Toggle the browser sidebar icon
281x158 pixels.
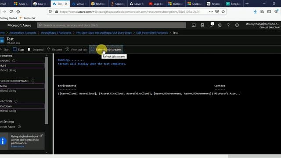coord(269,12)
